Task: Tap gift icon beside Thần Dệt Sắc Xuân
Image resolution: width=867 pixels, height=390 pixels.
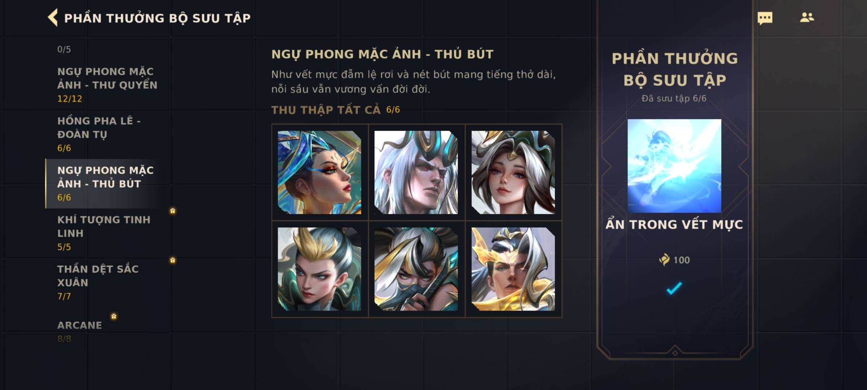Action: pyautogui.click(x=173, y=260)
